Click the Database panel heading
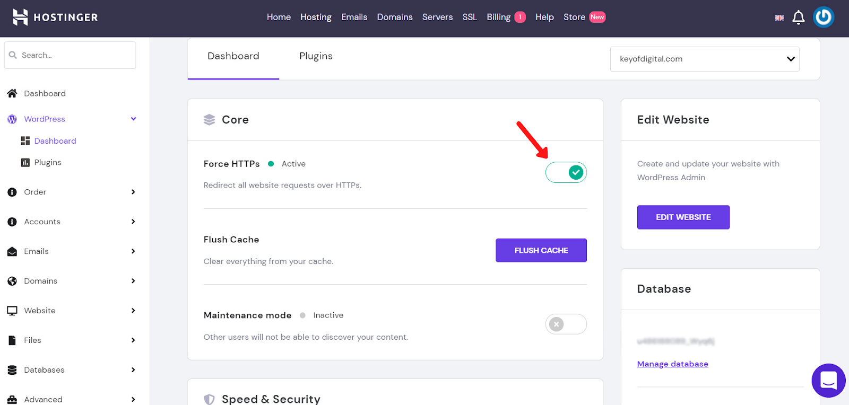Image resolution: width=849 pixels, height=405 pixels. (664, 289)
